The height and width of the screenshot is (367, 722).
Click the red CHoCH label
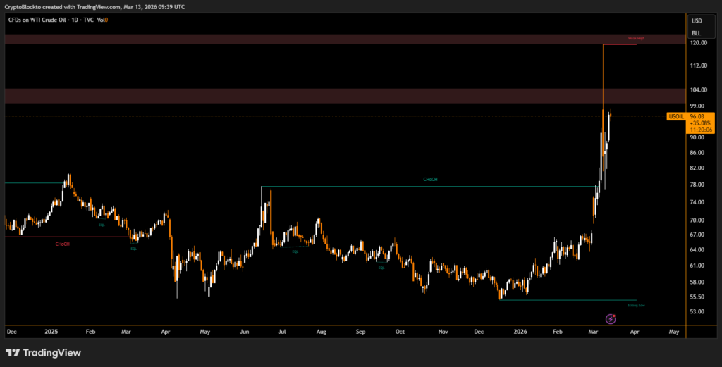coord(62,243)
